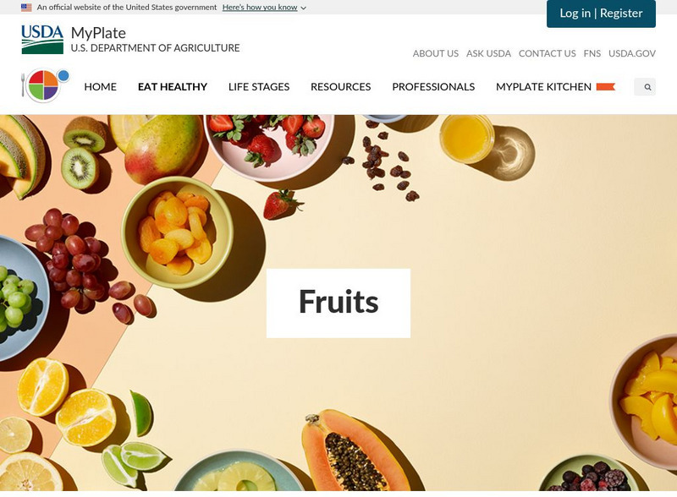Open the Contact Us link
The height and width of the screenshot is (497, 677).
[547, 53]
